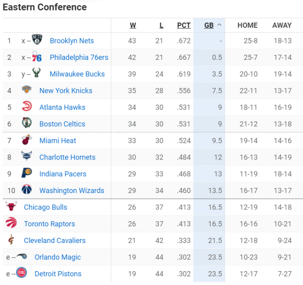Open the Cleveland Cavaliers team link
303x285 pixels.
coord(55,240)
